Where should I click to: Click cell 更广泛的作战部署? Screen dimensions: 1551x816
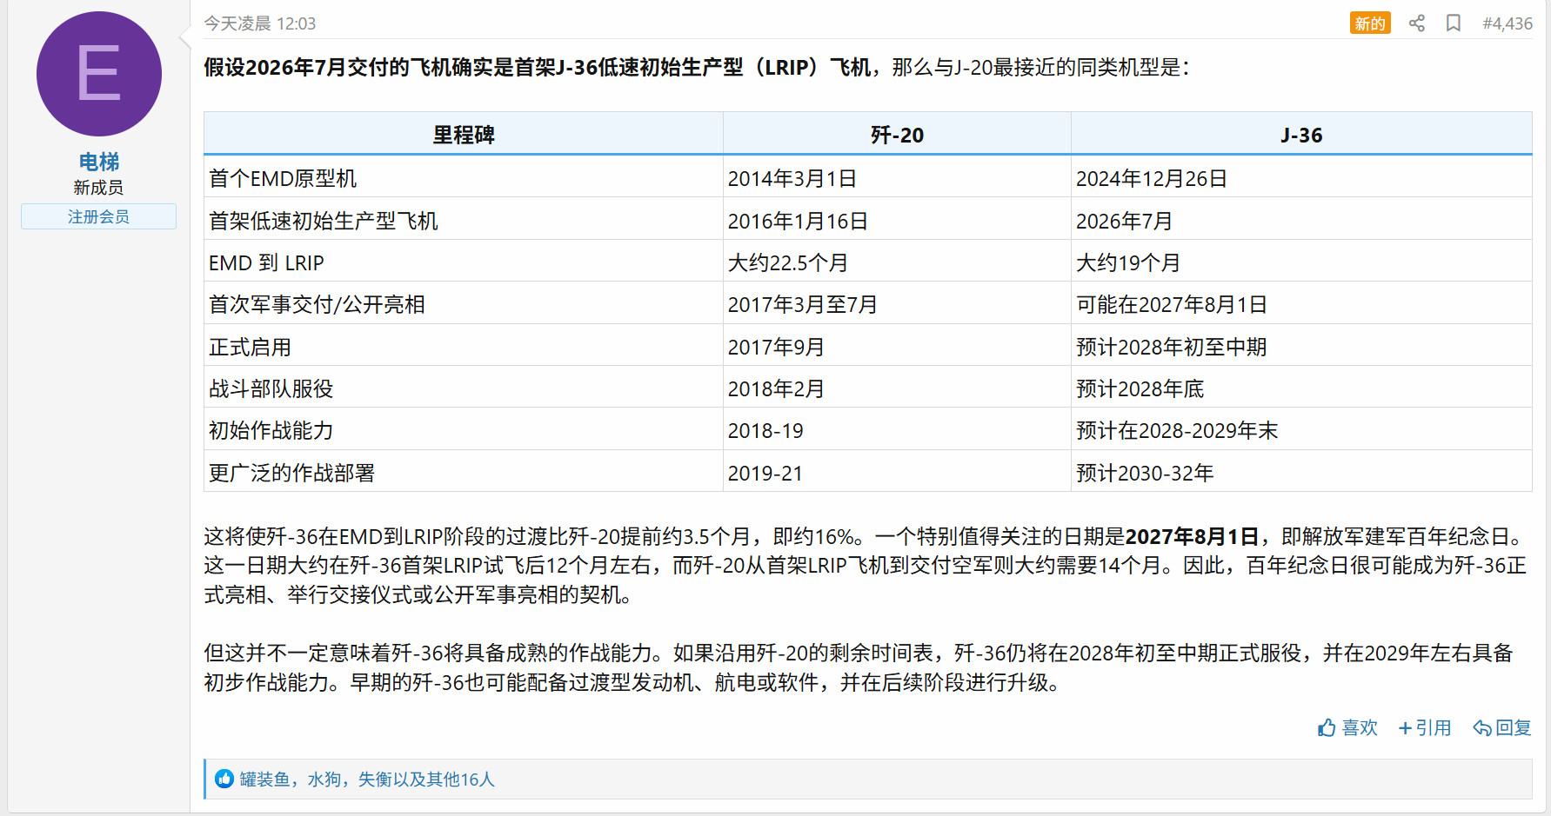coord(464,473)
